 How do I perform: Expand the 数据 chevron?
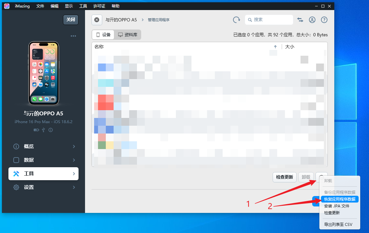pos(74,160)
